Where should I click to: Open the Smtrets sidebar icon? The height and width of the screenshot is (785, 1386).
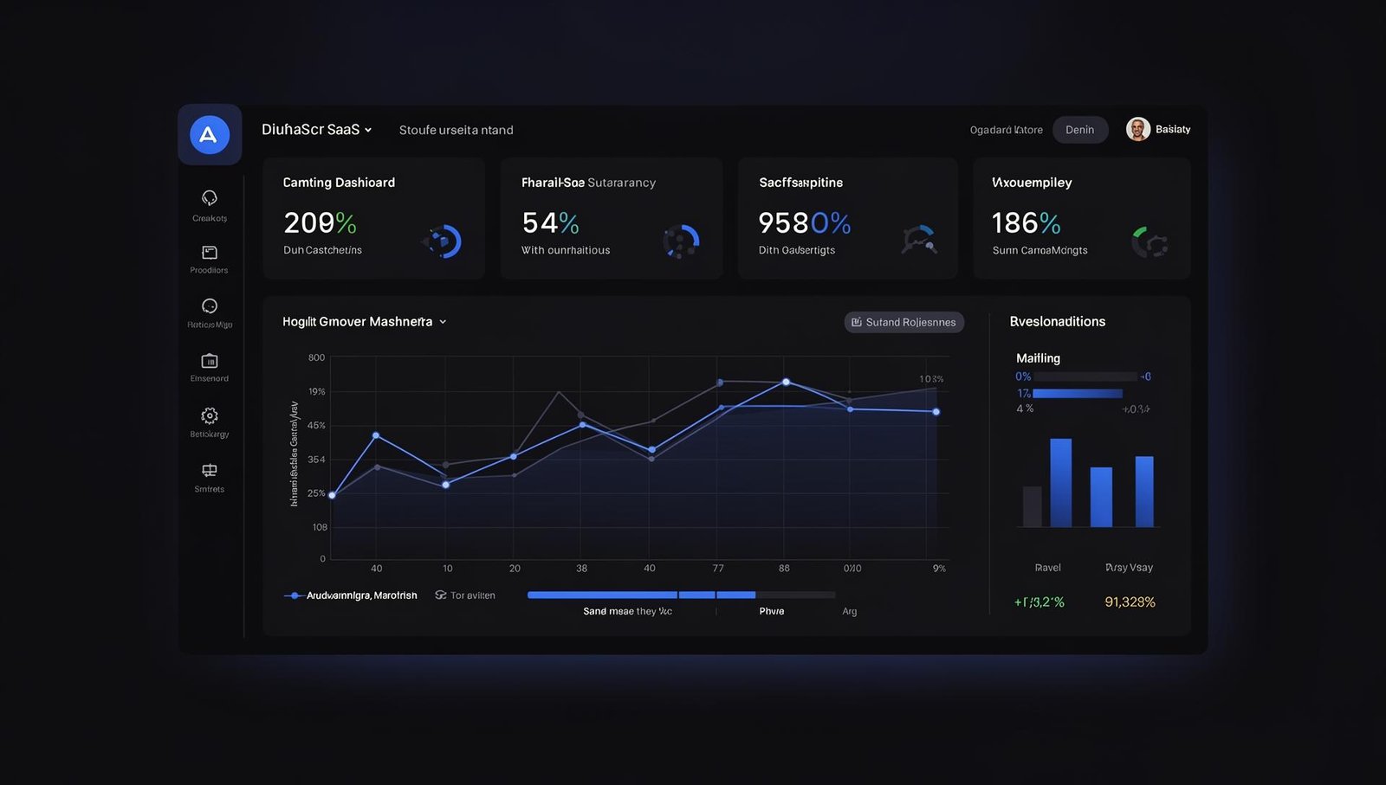[x=210, y=471]
